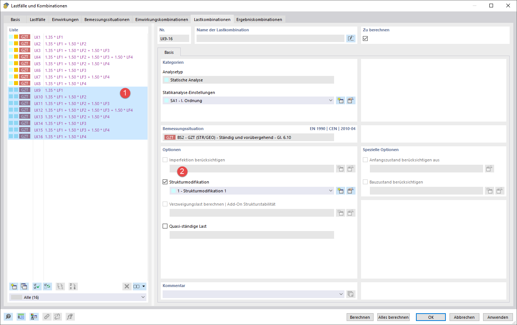Screen dimensions: 517x325
Task: Select LK16 row in the list
Action: [77, 136]
